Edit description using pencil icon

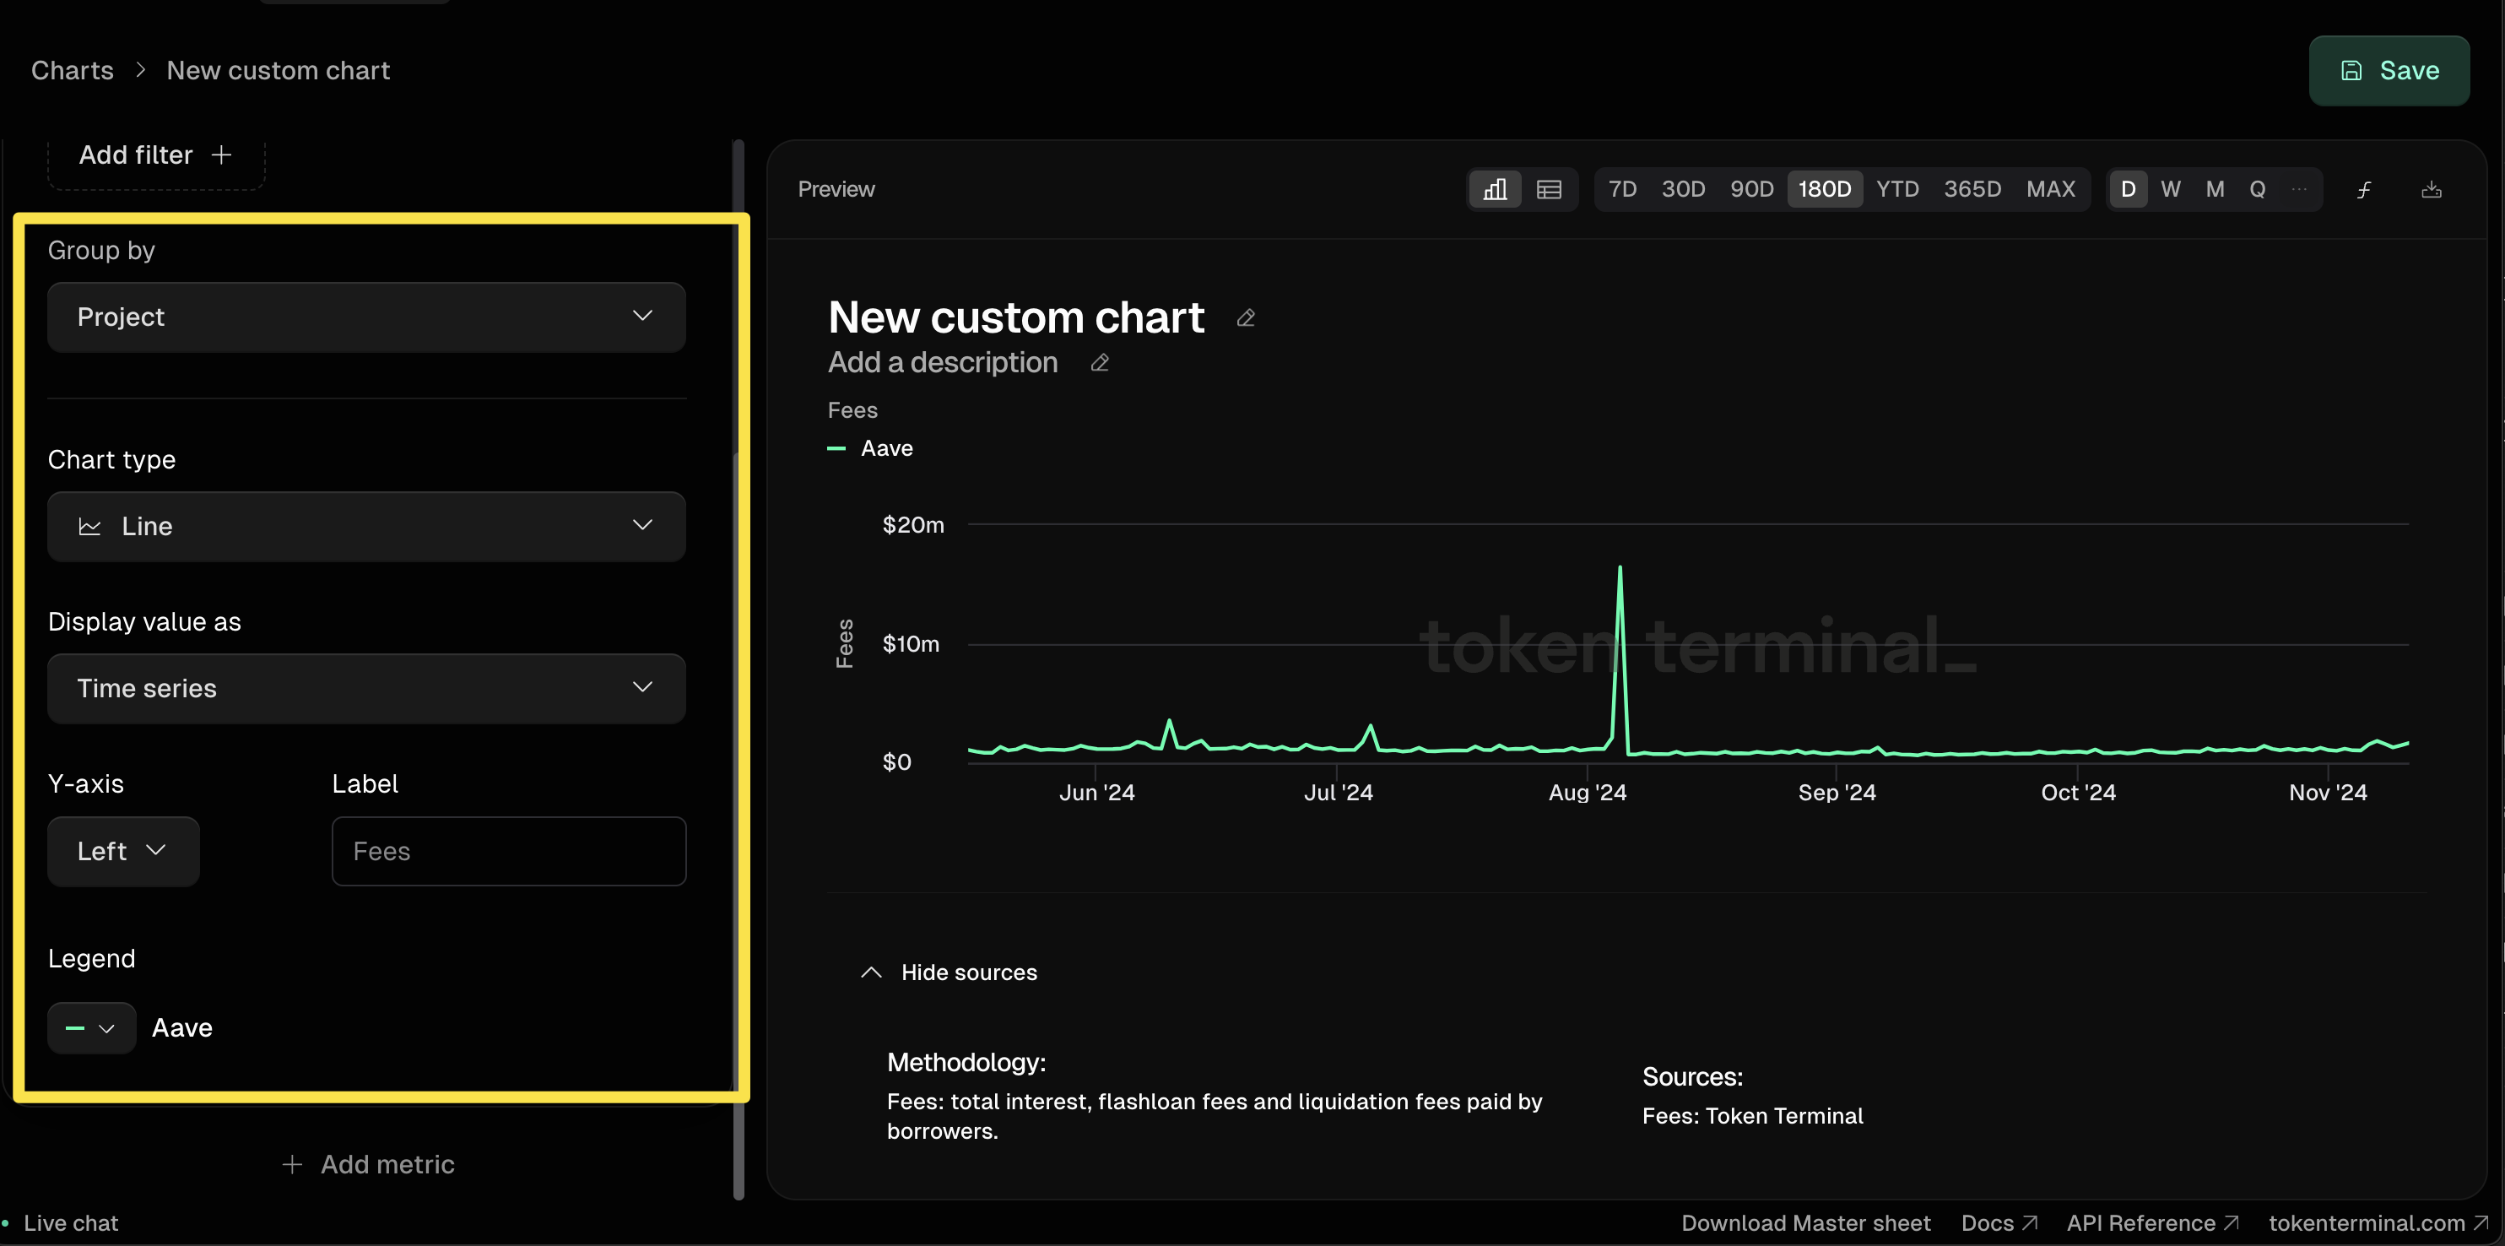[x=1100, y=363]
